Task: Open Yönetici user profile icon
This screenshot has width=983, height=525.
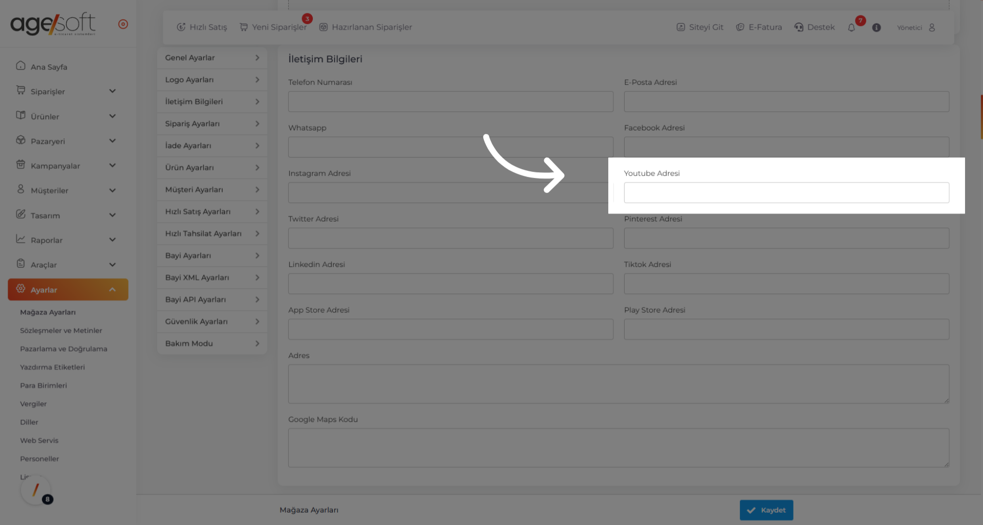Action: [932, 27]
